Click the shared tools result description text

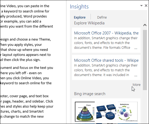[106, 70]
